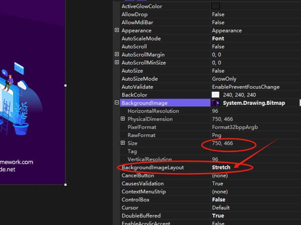Click the AutoScaleMode Font value
301x225 pixels.
pyautogui.click(x=218, y=38)
